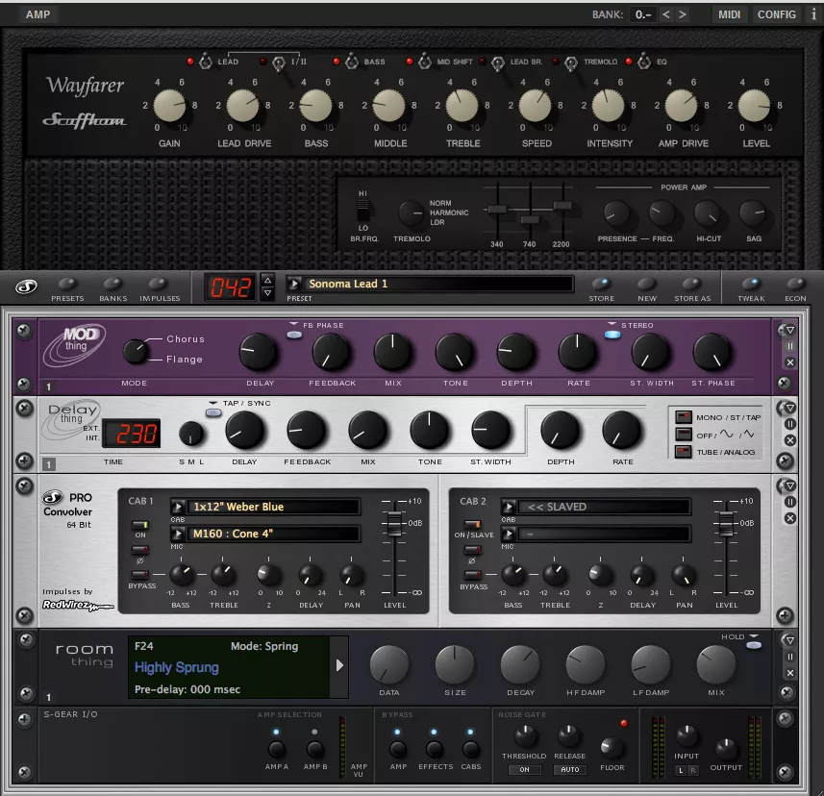Click the Wayfarer amp name logo
This screenshot has width=824, height=796.
point(86,86)
